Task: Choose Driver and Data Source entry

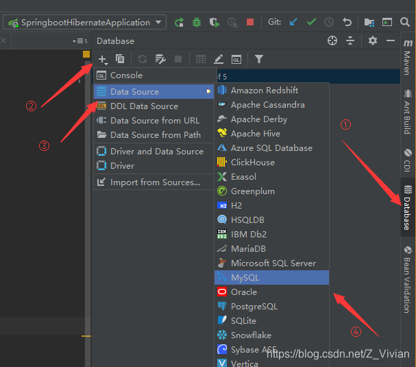Action: point(154,152)
